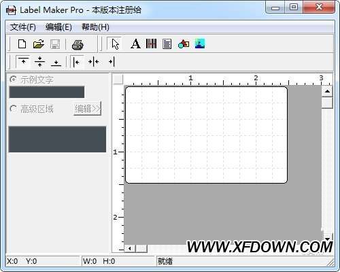The image size is (340, 272).
Task: Open the 编辑(E) menu
Action: pos(58,27)
